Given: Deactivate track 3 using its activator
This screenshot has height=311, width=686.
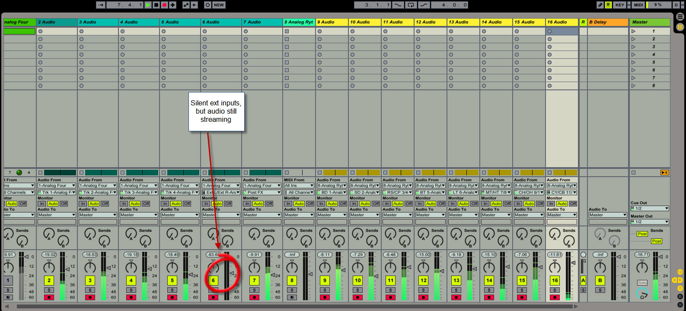Looking at the screenshot, I should point(90,280).
